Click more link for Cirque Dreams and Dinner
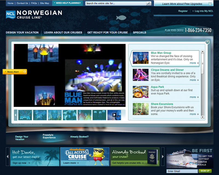This screenshot has height=175, width=219. tap(194, 80)
